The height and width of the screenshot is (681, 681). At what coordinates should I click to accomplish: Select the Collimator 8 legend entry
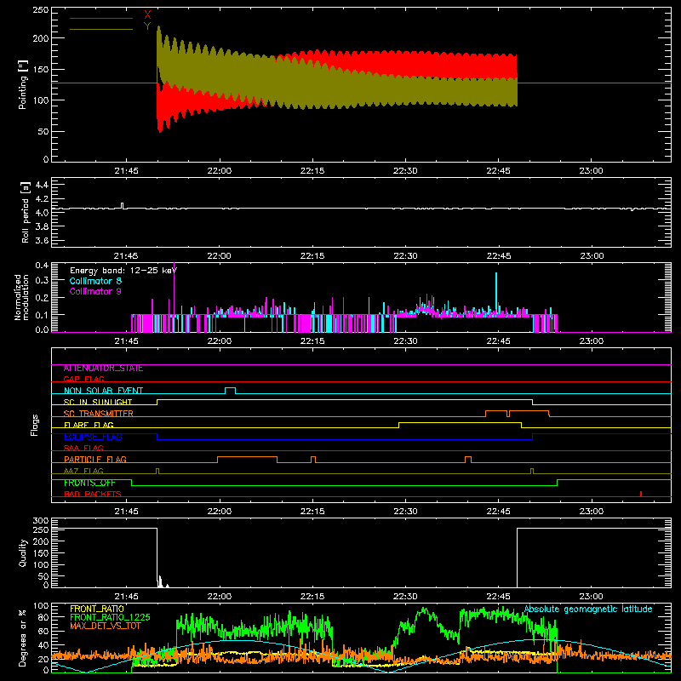95,281
